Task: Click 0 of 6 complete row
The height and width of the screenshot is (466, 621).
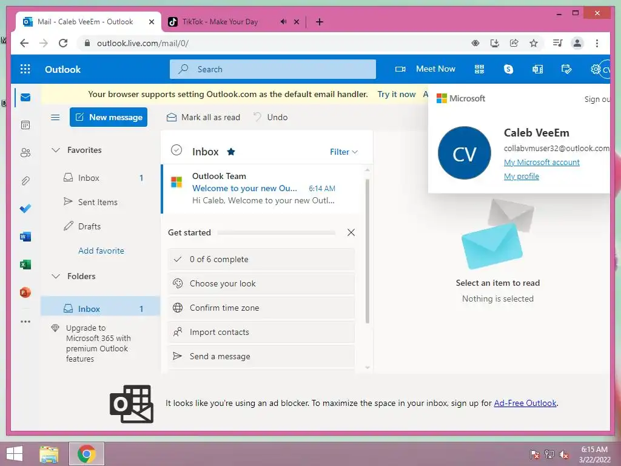Action: pyautogui.click(x=261, y=259)
